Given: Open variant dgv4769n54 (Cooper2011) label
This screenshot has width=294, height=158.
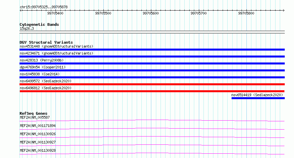Looking at the screenshot, I should point(43,67).
